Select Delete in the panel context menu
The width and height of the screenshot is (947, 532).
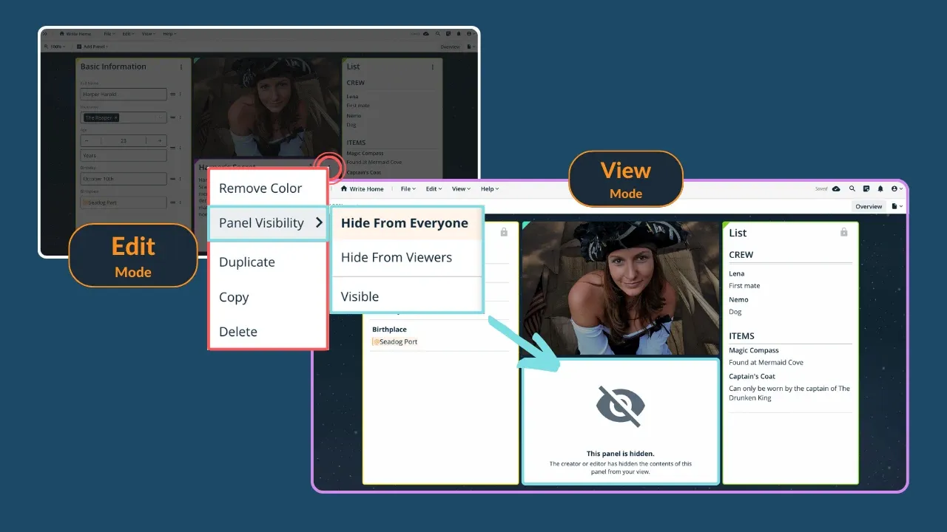[237, 332]
